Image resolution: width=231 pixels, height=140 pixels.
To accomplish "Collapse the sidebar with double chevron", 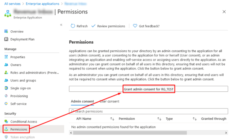I will pyautogui.click(x=61, y=25).
